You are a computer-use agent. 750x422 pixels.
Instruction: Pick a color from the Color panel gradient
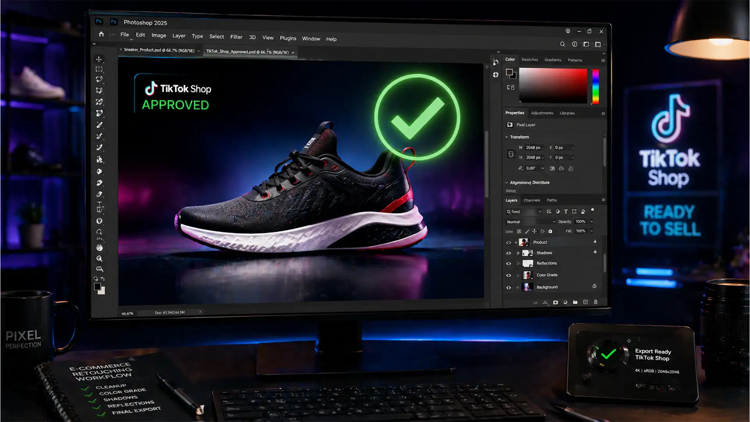(x=553, y=86)
